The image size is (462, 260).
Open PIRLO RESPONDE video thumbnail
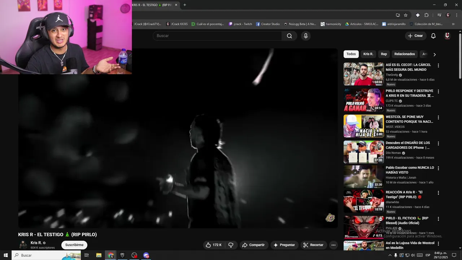click(x=363, y=100)
